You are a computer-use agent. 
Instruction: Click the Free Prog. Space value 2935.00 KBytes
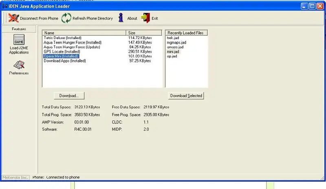point(156,114)
